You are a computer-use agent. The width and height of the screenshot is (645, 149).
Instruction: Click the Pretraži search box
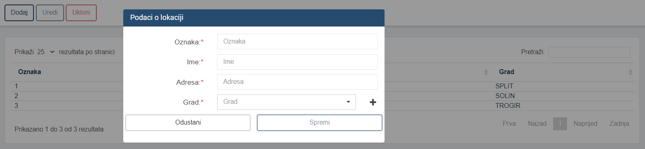[x=589, y=52]
